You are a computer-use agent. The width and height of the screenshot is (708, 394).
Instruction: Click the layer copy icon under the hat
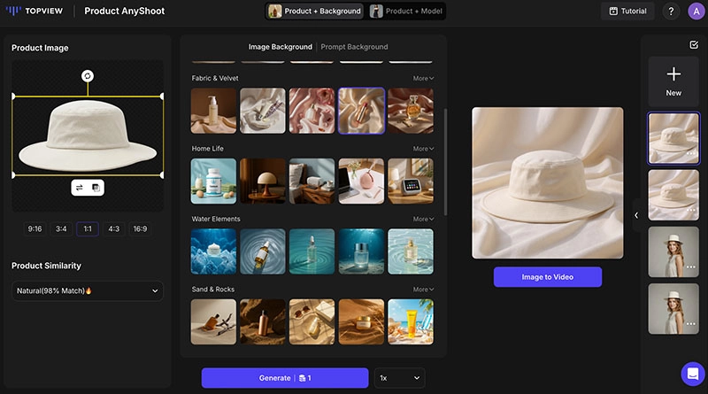[95, 188]
